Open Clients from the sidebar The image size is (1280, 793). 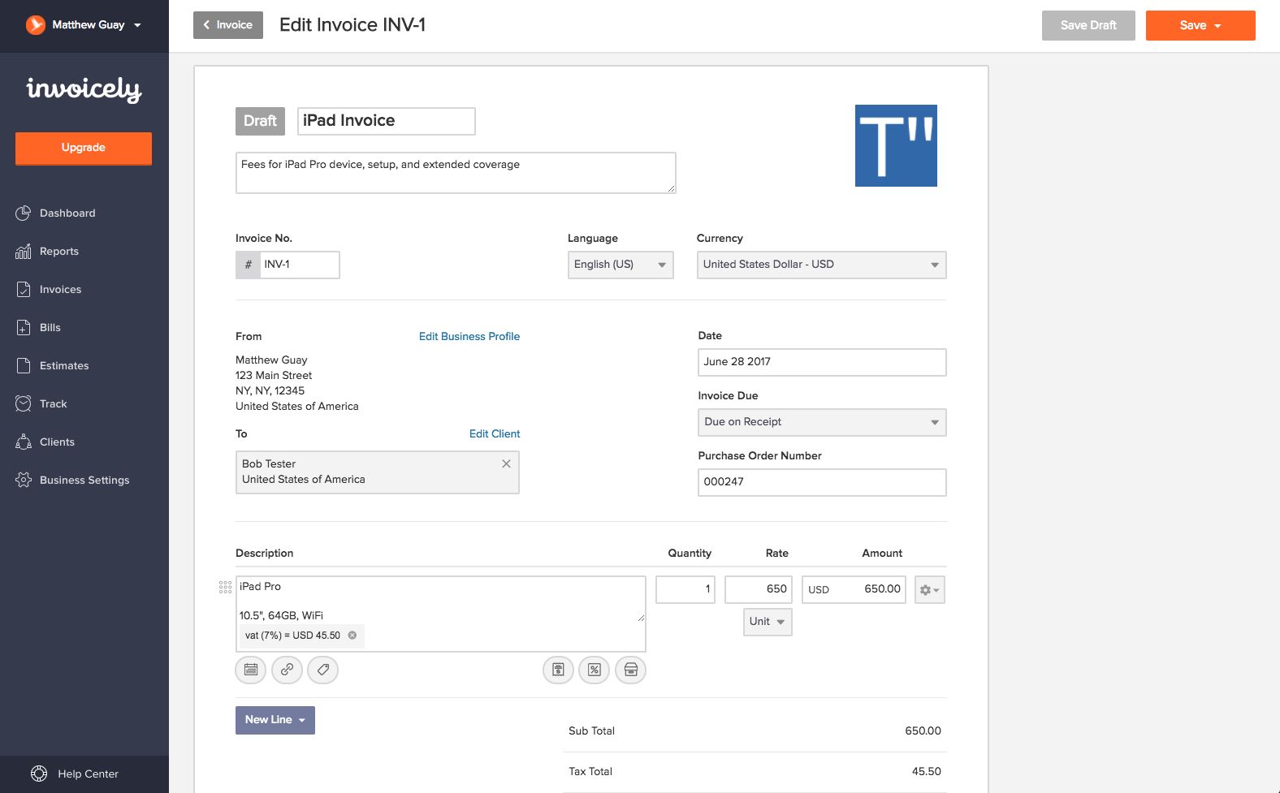57,442
